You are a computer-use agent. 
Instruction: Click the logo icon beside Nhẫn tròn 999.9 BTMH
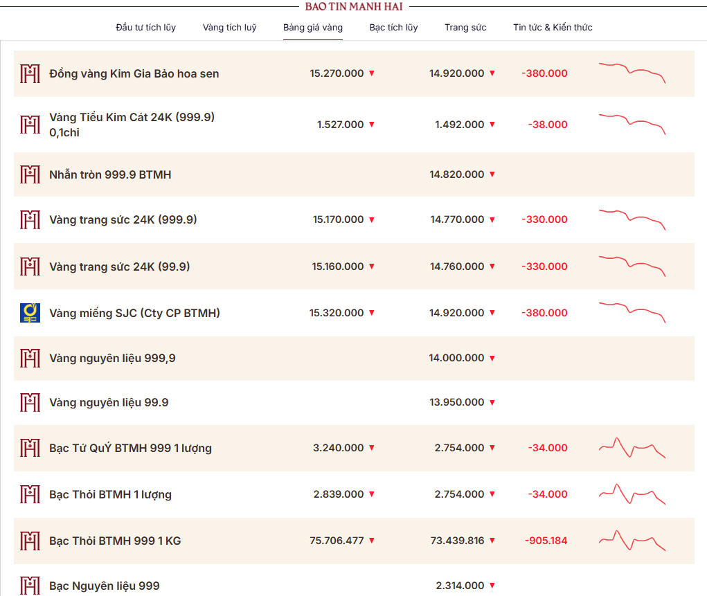tap(30, 174)
